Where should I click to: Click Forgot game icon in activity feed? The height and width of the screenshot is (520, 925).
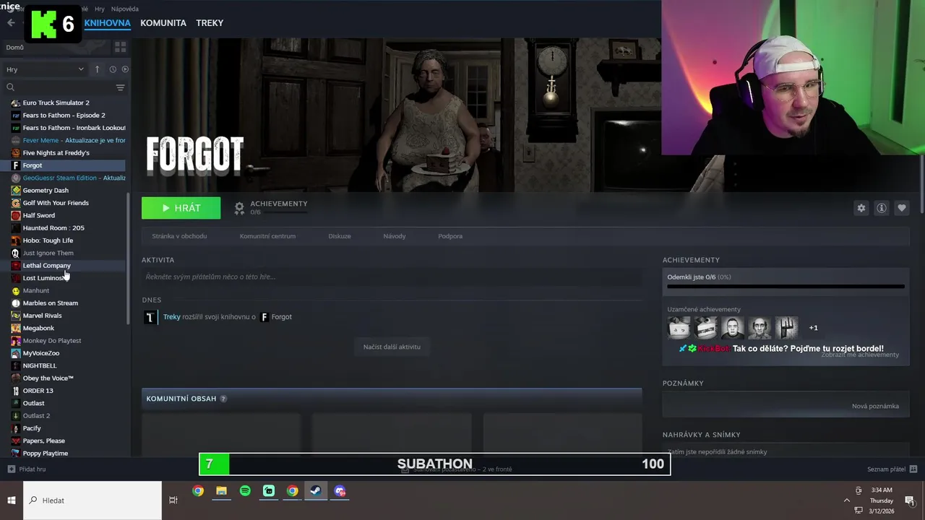(x=264, y=317)
